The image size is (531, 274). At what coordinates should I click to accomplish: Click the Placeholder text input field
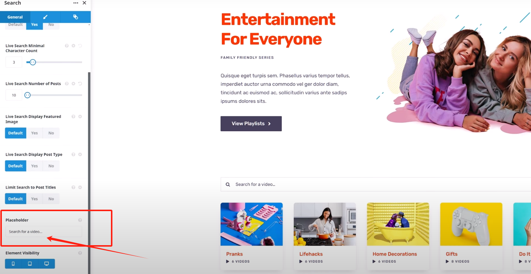[44, 231]
